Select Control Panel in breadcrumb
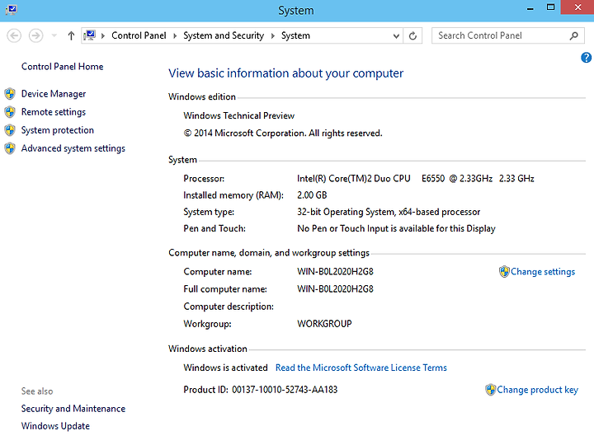The width and height of the screenshot is (594, 445). pyautogui.click(x=139, y=35)
